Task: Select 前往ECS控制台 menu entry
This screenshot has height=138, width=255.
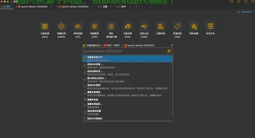Action: (x=128, y=119)
